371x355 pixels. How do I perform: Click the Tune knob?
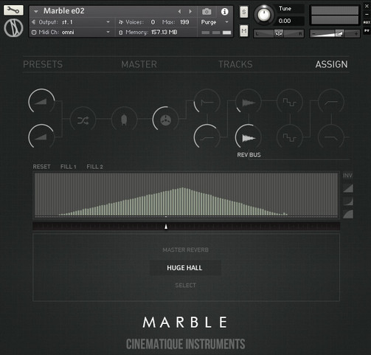point(264,15)
